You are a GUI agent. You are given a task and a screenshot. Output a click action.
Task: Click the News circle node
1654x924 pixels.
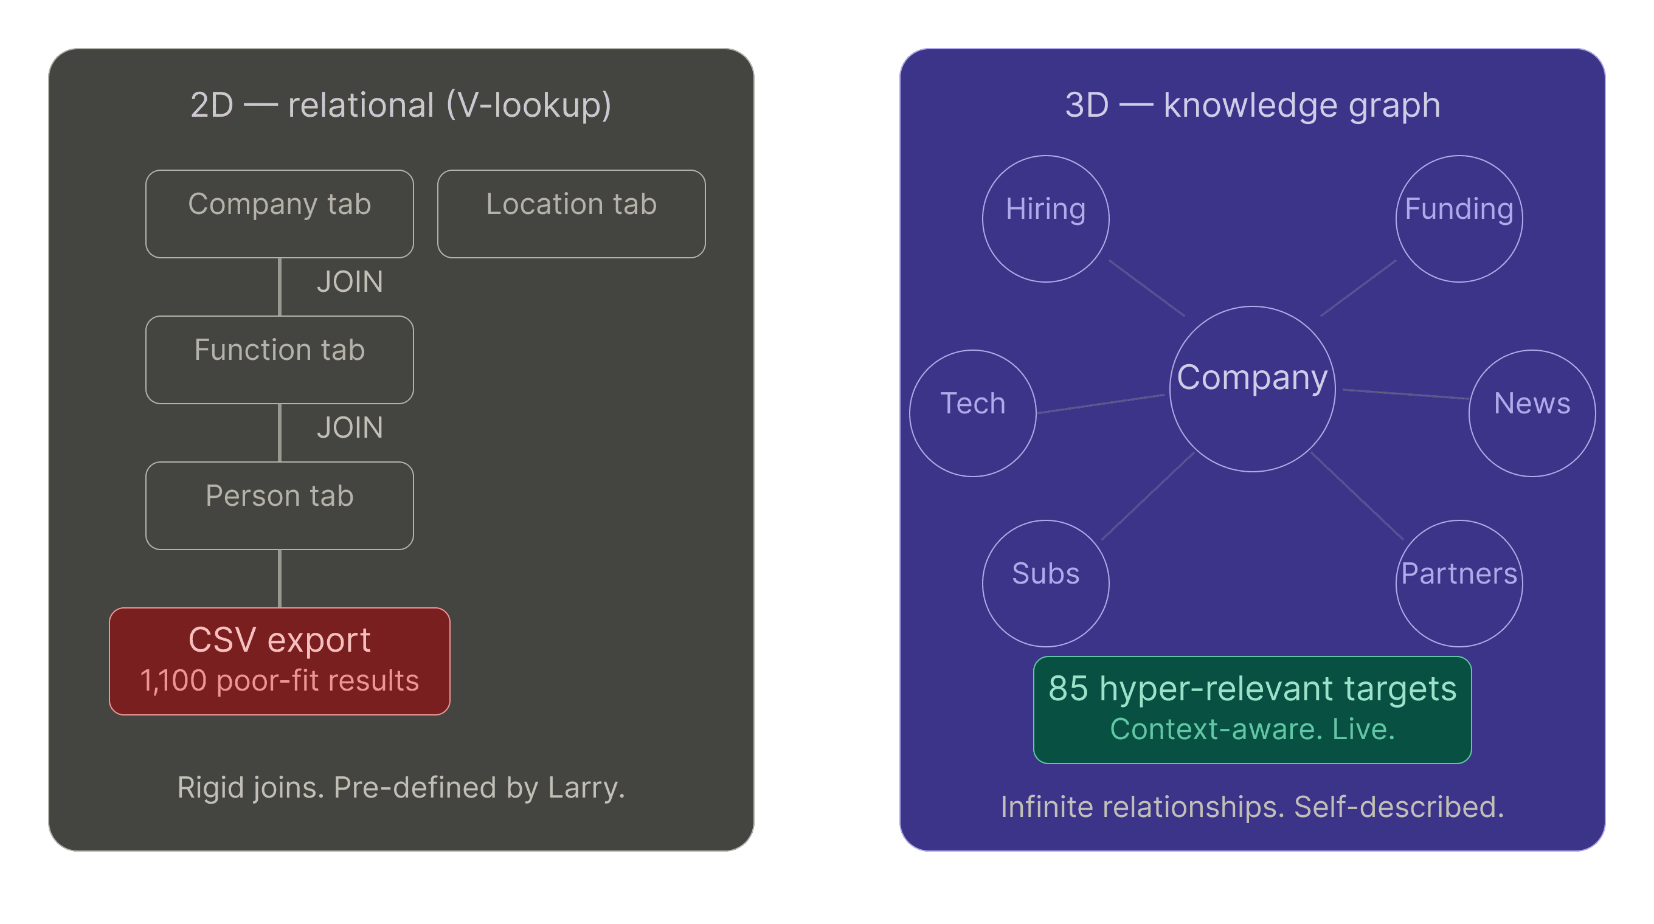tap(1531, 413)
